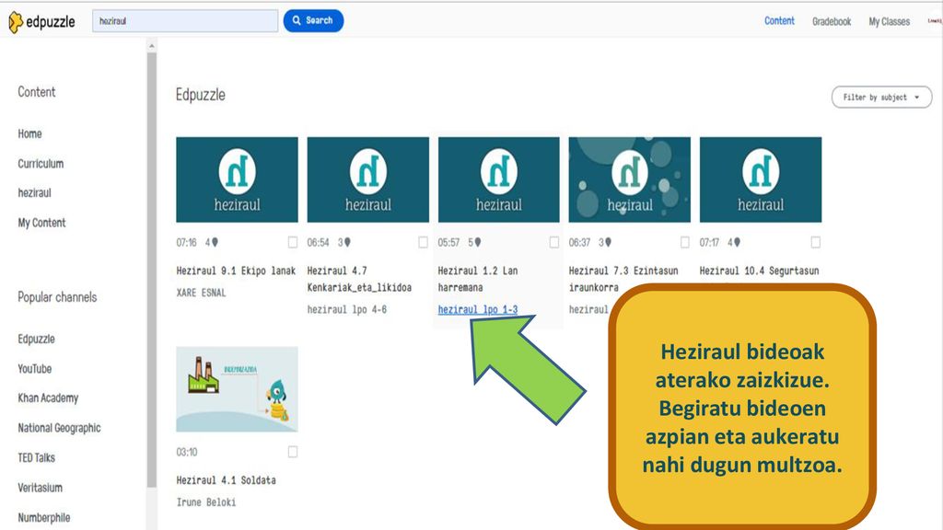Click the 06:54 duration text
Viewport: 943px width, 530px height.
click(x=318, y=243)
